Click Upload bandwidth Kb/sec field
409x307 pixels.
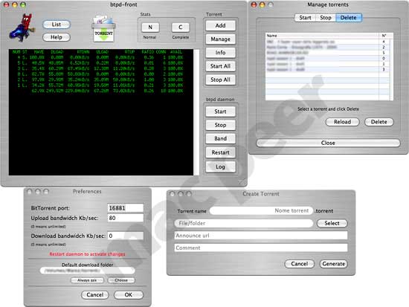(x=126, y=218)
